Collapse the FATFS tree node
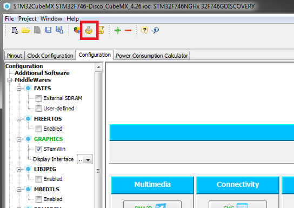This screenshot has height=208, width=294. [x=19, y=89]
